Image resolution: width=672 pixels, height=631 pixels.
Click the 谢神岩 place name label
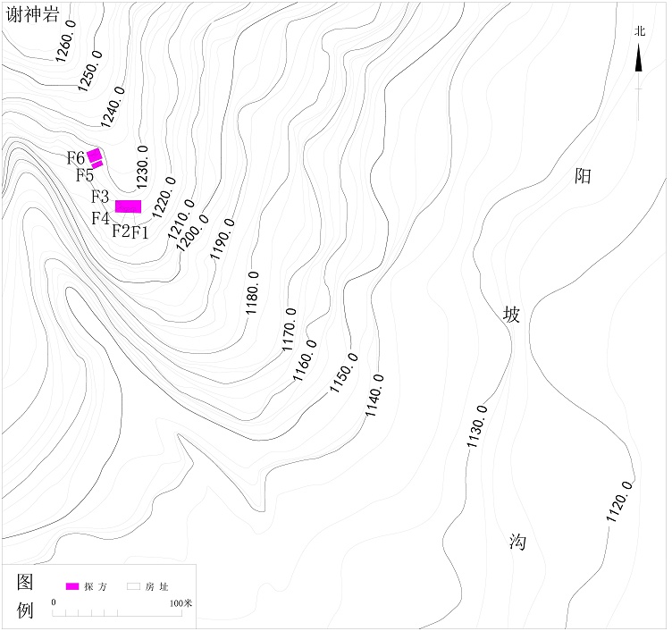point(32,14)
